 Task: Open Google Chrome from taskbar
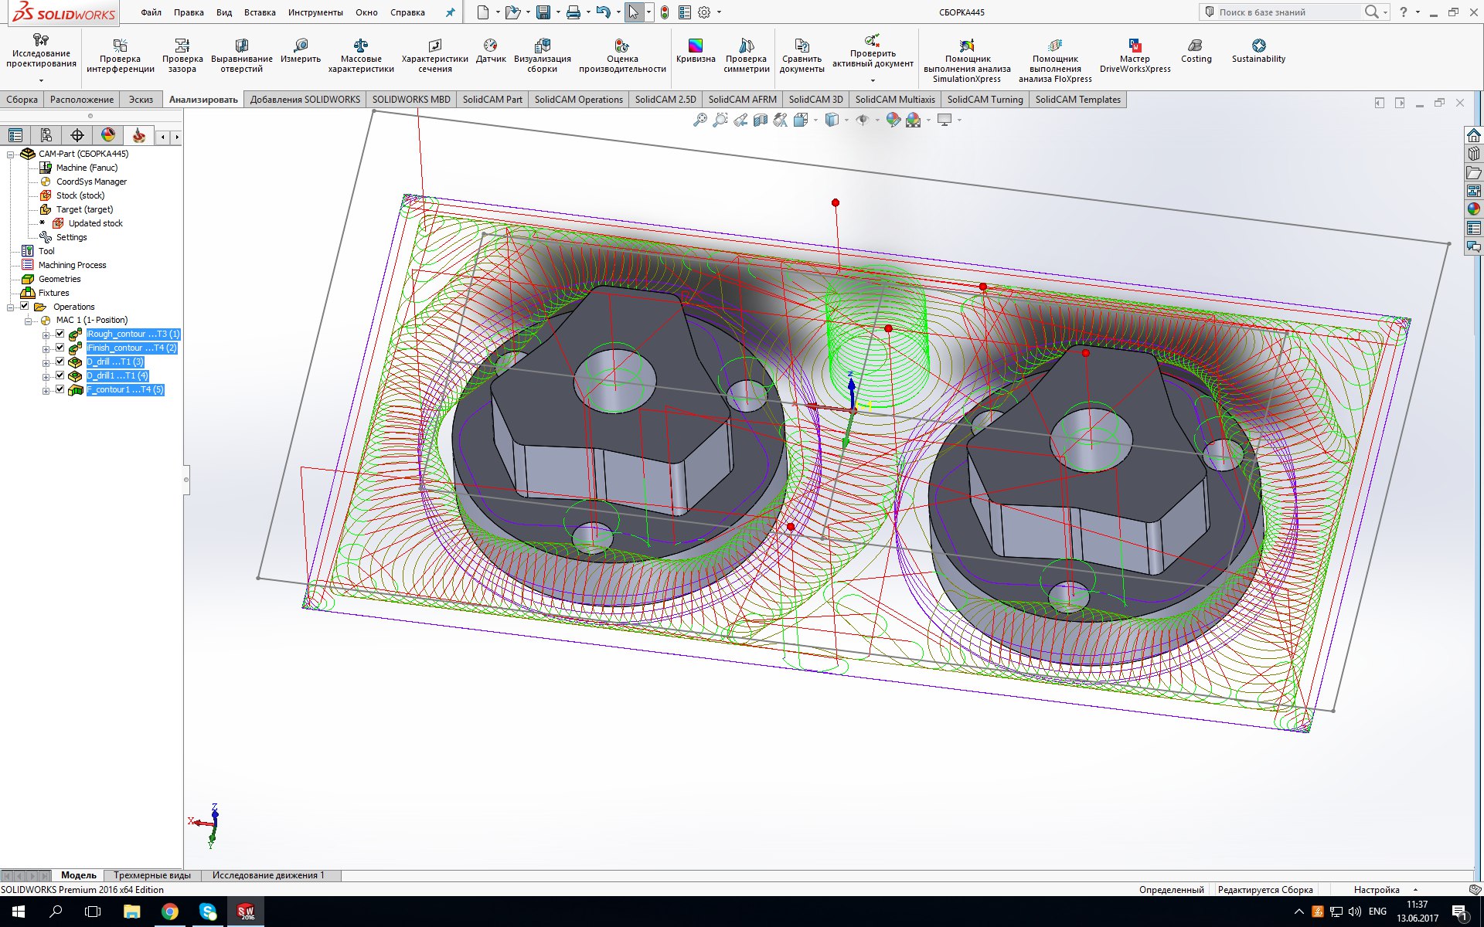point(169,912)
